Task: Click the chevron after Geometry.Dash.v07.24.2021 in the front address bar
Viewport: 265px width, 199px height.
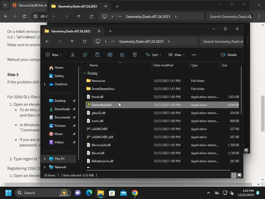Action: tap(169, 41)
